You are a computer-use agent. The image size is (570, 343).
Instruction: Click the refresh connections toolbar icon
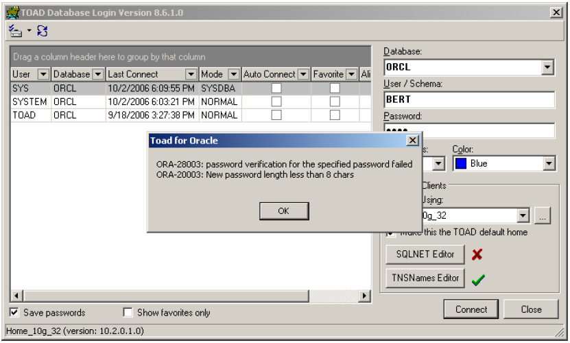(x=42, y=31)
